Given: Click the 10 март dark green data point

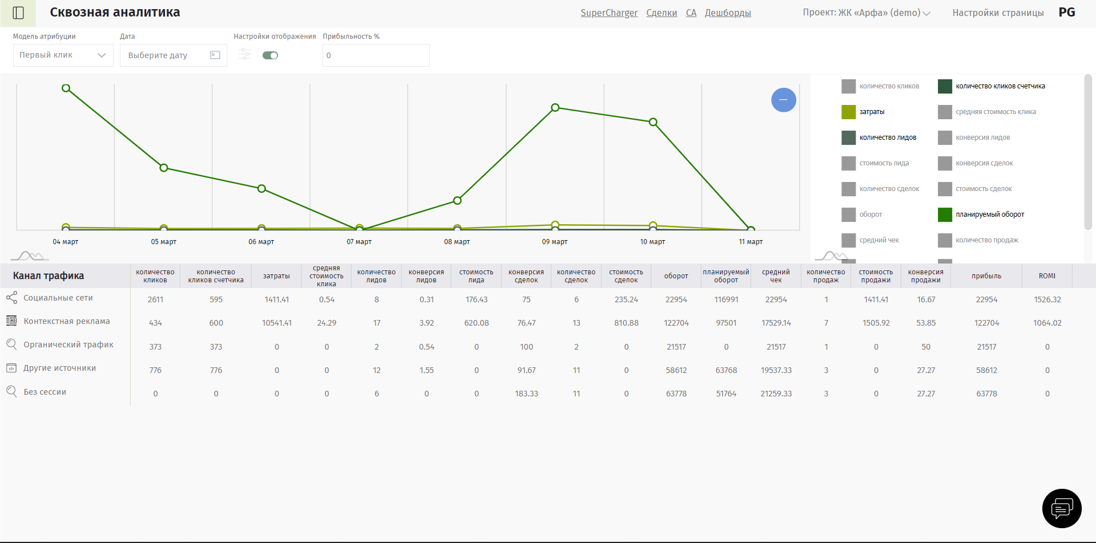Looking at the screenshot, I should [653, 122].
